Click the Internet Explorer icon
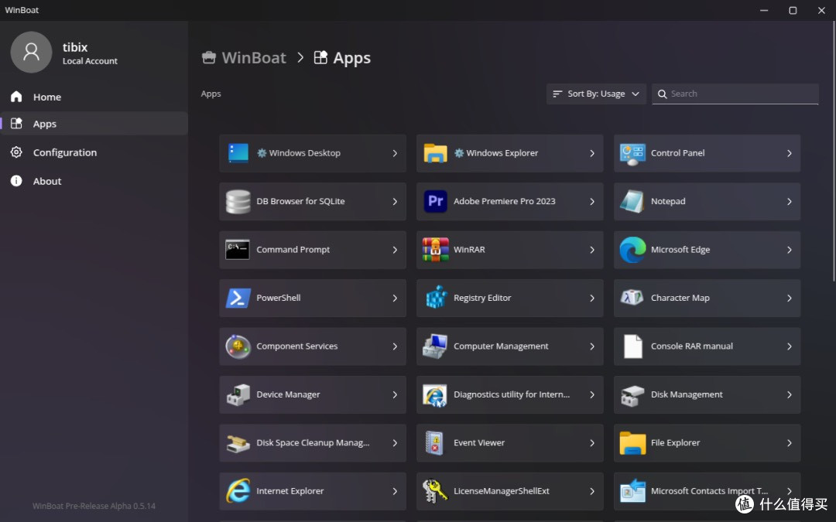The image size is (836, 522). pos(238,491)
